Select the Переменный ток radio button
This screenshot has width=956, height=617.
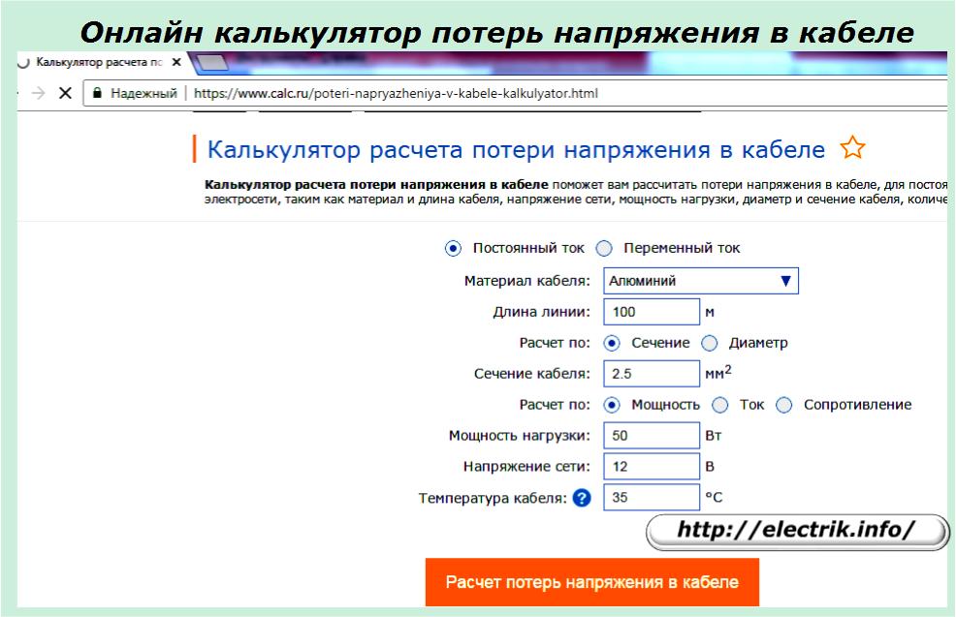point(604,248)
